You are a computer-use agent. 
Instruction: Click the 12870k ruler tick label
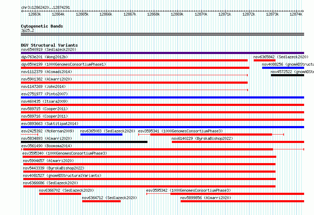pyautogui.click(x=201, y=14)
